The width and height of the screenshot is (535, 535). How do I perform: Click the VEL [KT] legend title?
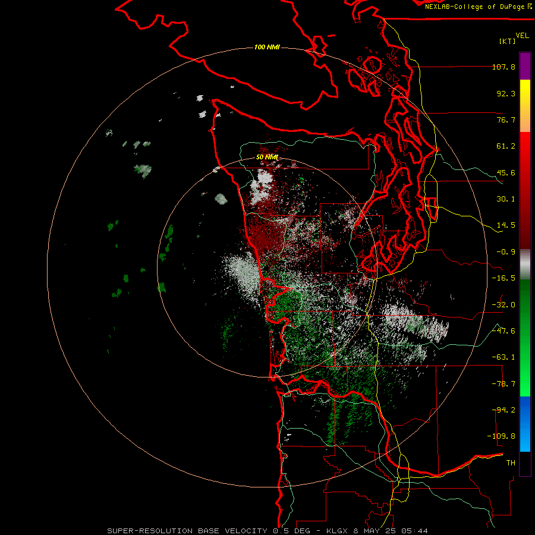click(514, 38)
